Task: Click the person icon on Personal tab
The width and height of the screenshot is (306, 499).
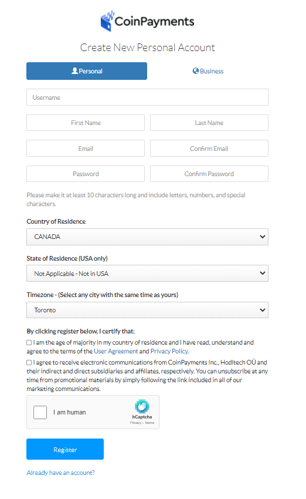Action: 74,70
